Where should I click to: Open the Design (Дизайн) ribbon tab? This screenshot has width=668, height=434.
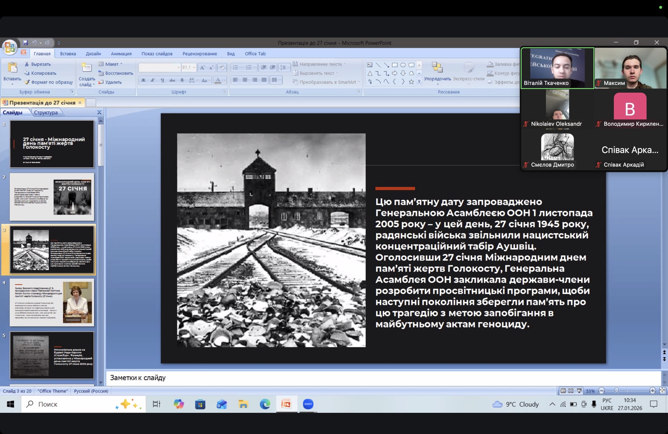[93, 54]
